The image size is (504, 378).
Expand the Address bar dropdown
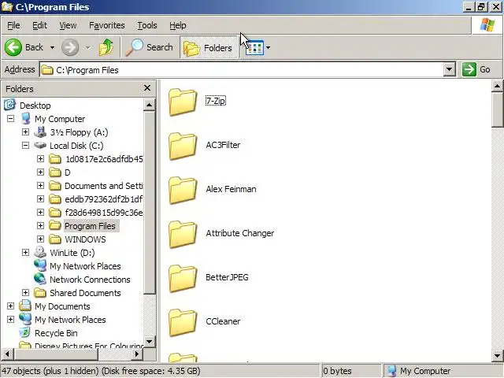click(450, 69)
